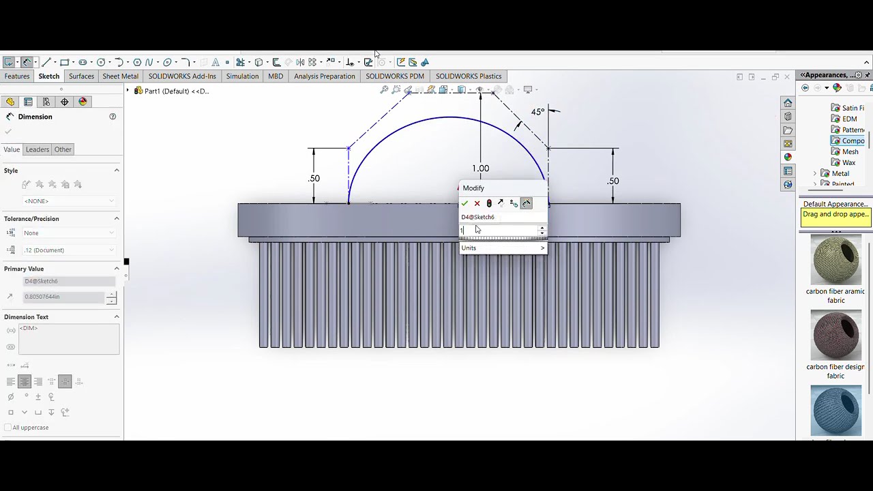Open the style <NONE> dropdown
The width and height of the screenshot is (873, 491).
pos(69,201)
